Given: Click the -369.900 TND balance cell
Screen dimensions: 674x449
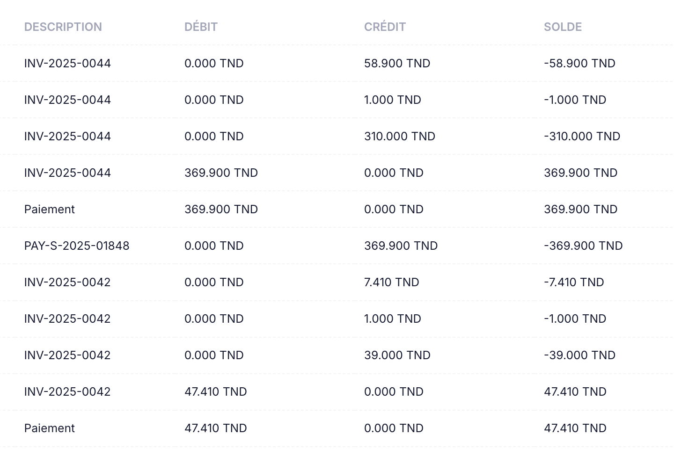Looking at the screenshot, I should [x=583, y=246].
